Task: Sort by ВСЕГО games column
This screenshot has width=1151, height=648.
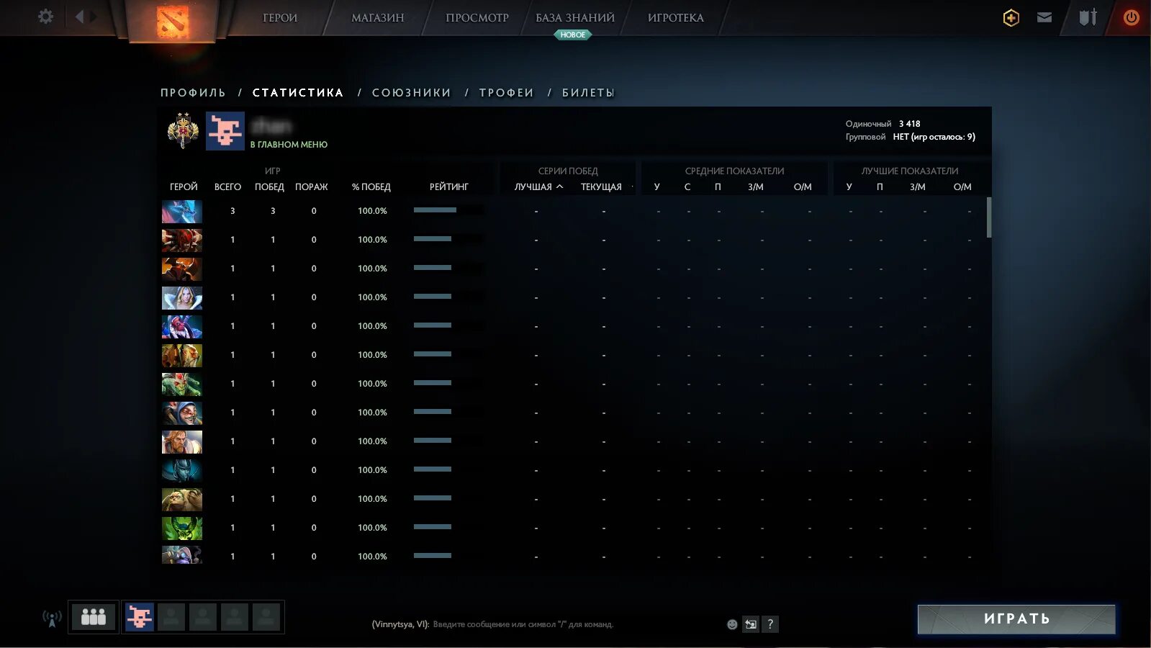Action: (227, 187)
